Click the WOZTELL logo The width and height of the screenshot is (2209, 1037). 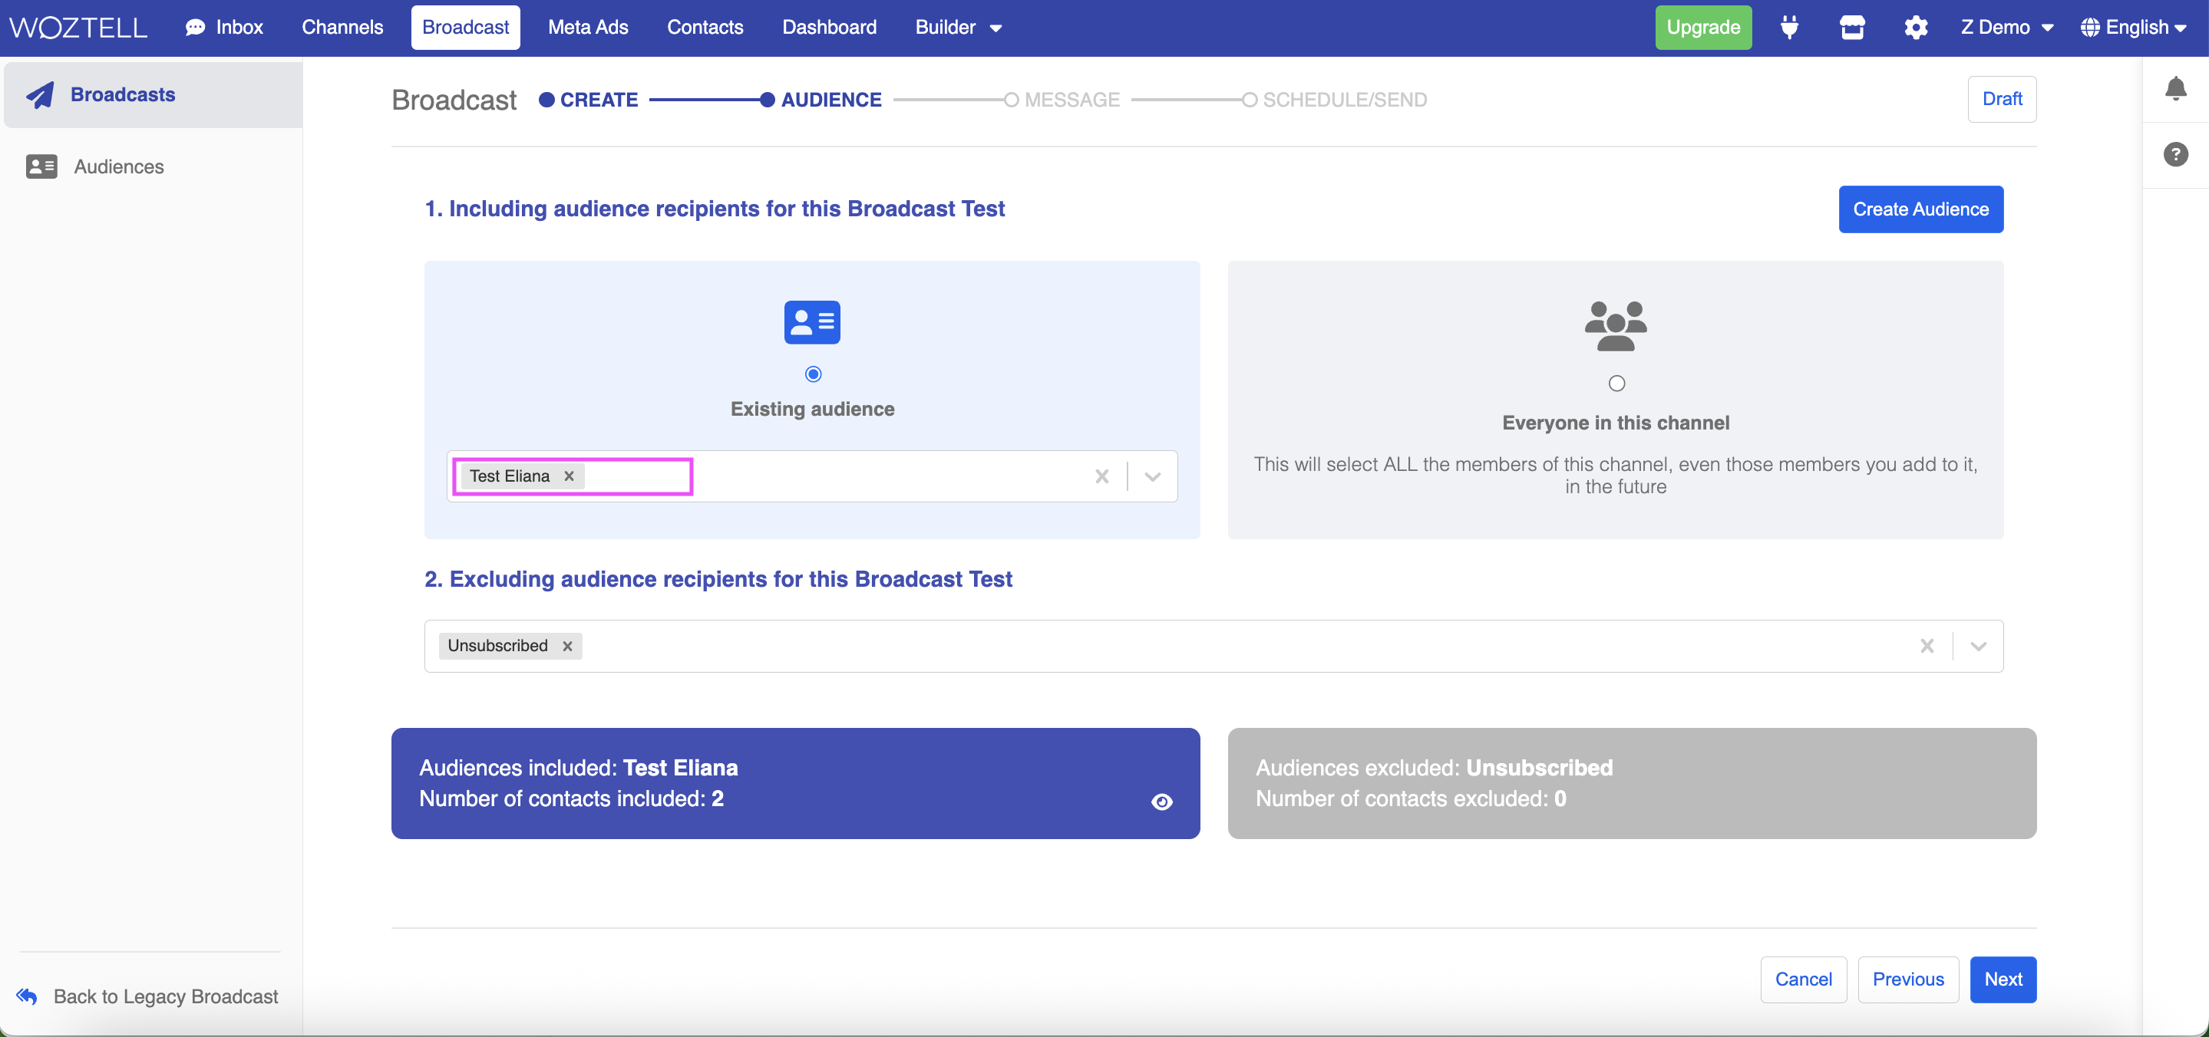point(78,28)
